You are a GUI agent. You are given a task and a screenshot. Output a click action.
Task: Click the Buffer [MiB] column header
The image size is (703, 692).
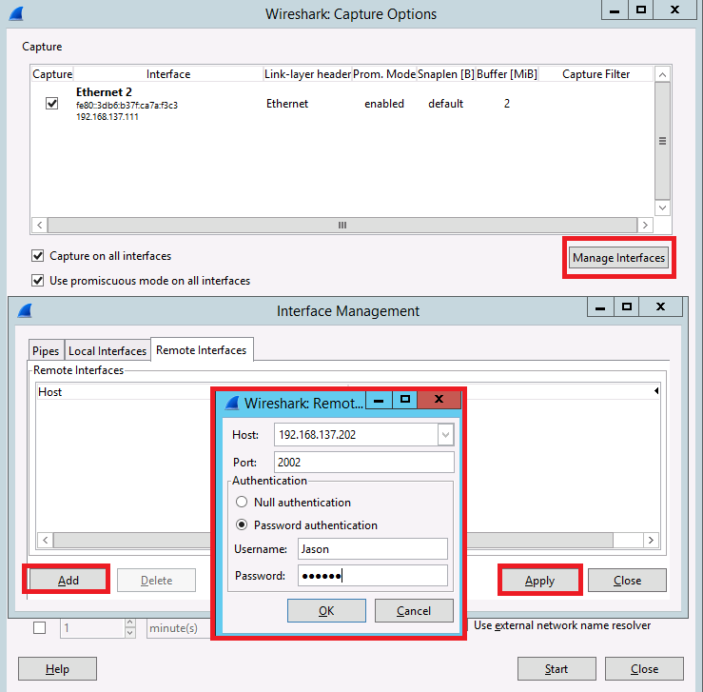pyautogui.click(x=507, y=74)
